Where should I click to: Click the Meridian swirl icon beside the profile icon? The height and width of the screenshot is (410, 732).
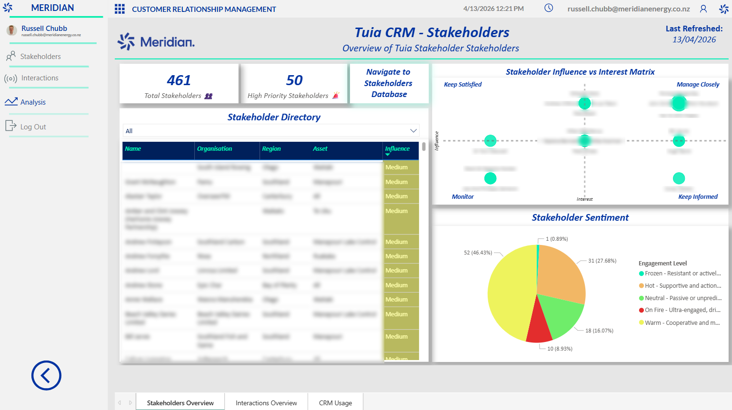[724, 9]
